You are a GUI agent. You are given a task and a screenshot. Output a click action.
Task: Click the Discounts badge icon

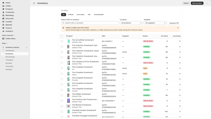(3, 18)
